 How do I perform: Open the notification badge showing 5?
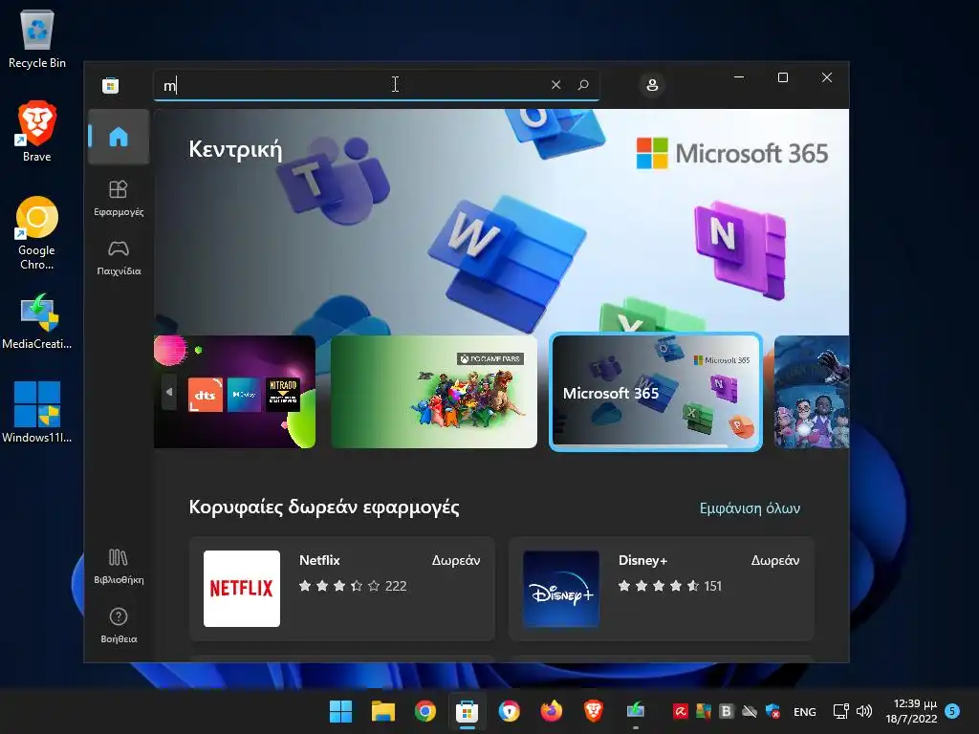pyautogui.click(x=952, y=711)
